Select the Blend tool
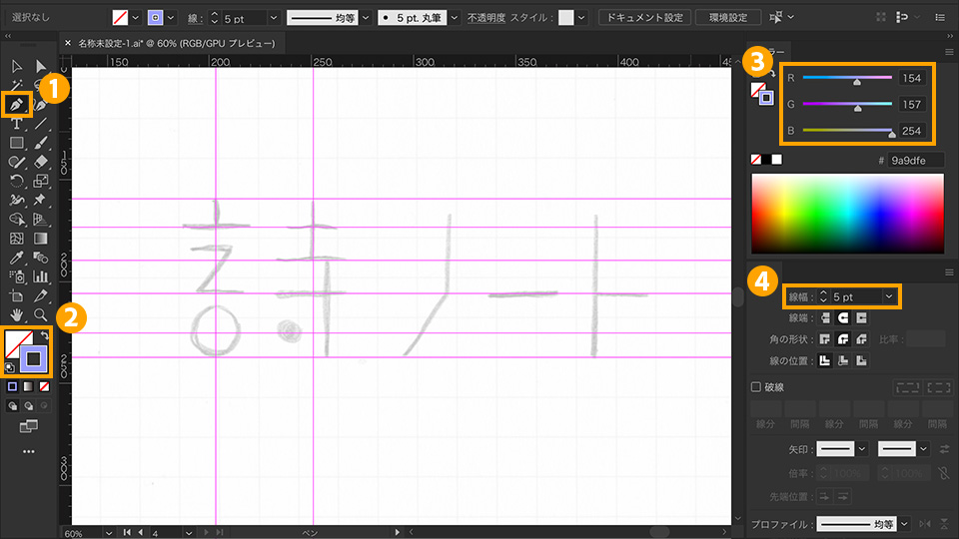Image resolution: width=959 pixels, height=539 pixels. 40,258
